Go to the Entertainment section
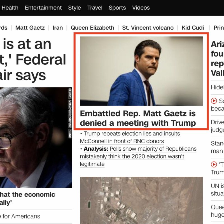This screenshot has height=224, width=224. 43,8
